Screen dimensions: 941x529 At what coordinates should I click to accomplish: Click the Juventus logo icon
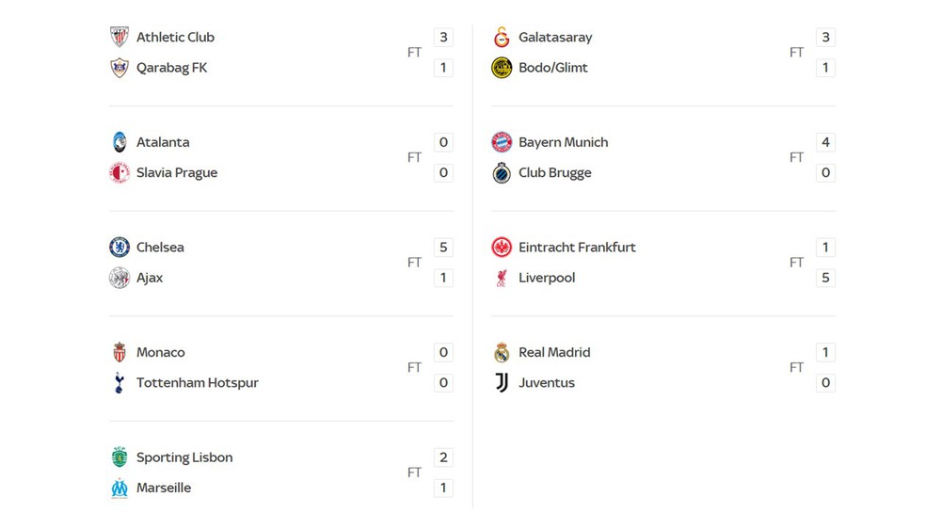pyautogui.click(x=502, y=382)
